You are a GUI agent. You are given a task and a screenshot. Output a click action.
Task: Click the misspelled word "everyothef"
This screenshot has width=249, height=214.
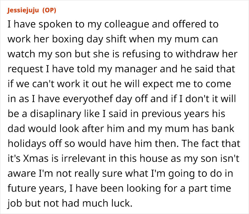click(x=92, y=98)
